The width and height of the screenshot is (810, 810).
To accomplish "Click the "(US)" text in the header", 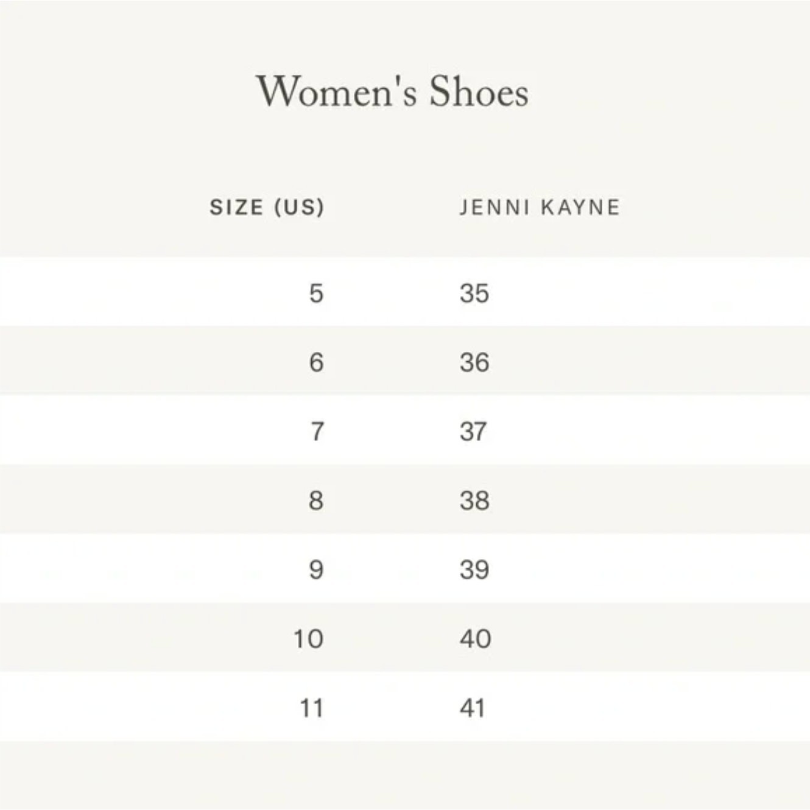I will click(299, 208).
